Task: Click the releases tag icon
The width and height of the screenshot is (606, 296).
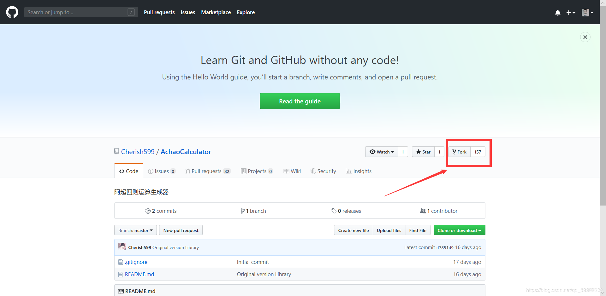Action: [x=334, y=211]
